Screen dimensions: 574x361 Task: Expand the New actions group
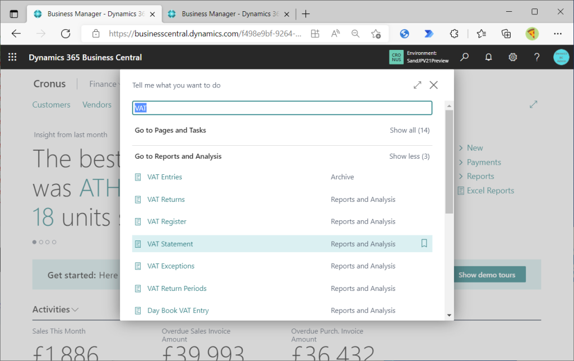(x=471, y=148)
